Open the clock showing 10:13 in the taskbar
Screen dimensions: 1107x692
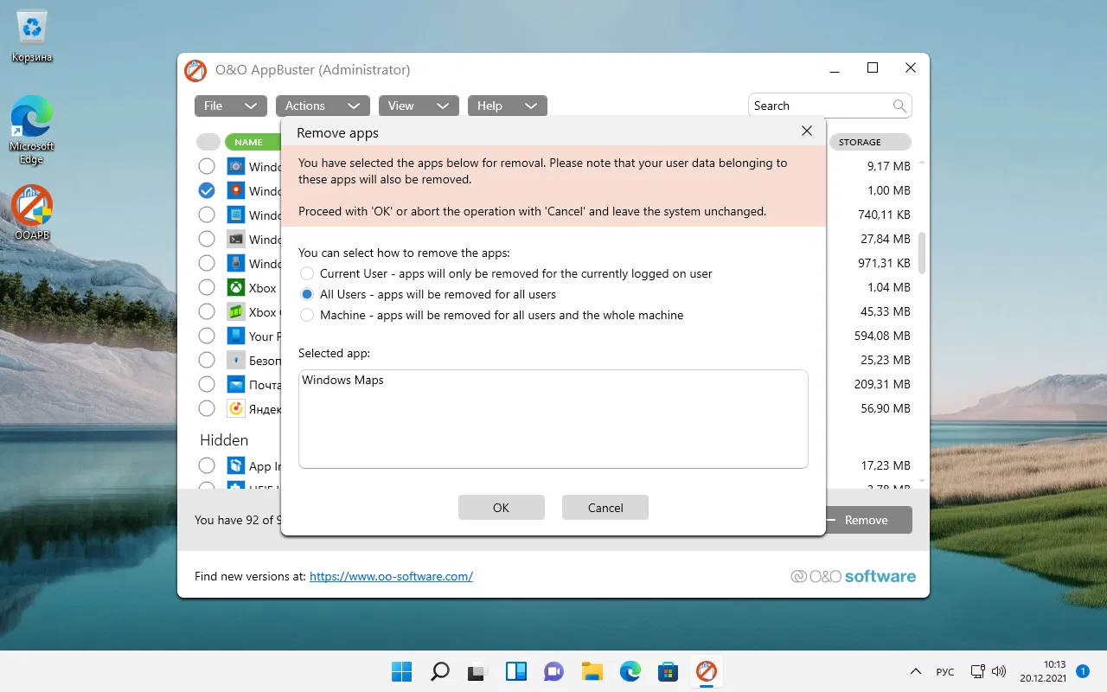pos(1042,671)
